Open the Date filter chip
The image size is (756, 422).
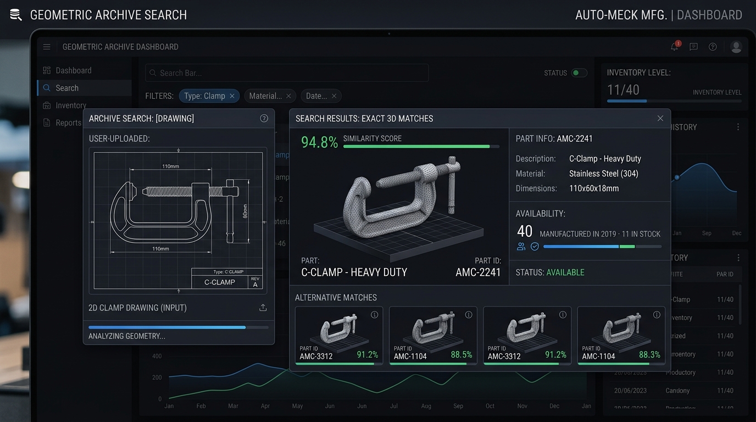point(321,96)
